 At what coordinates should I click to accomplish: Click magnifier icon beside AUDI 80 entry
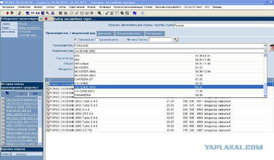coord(3,110)
